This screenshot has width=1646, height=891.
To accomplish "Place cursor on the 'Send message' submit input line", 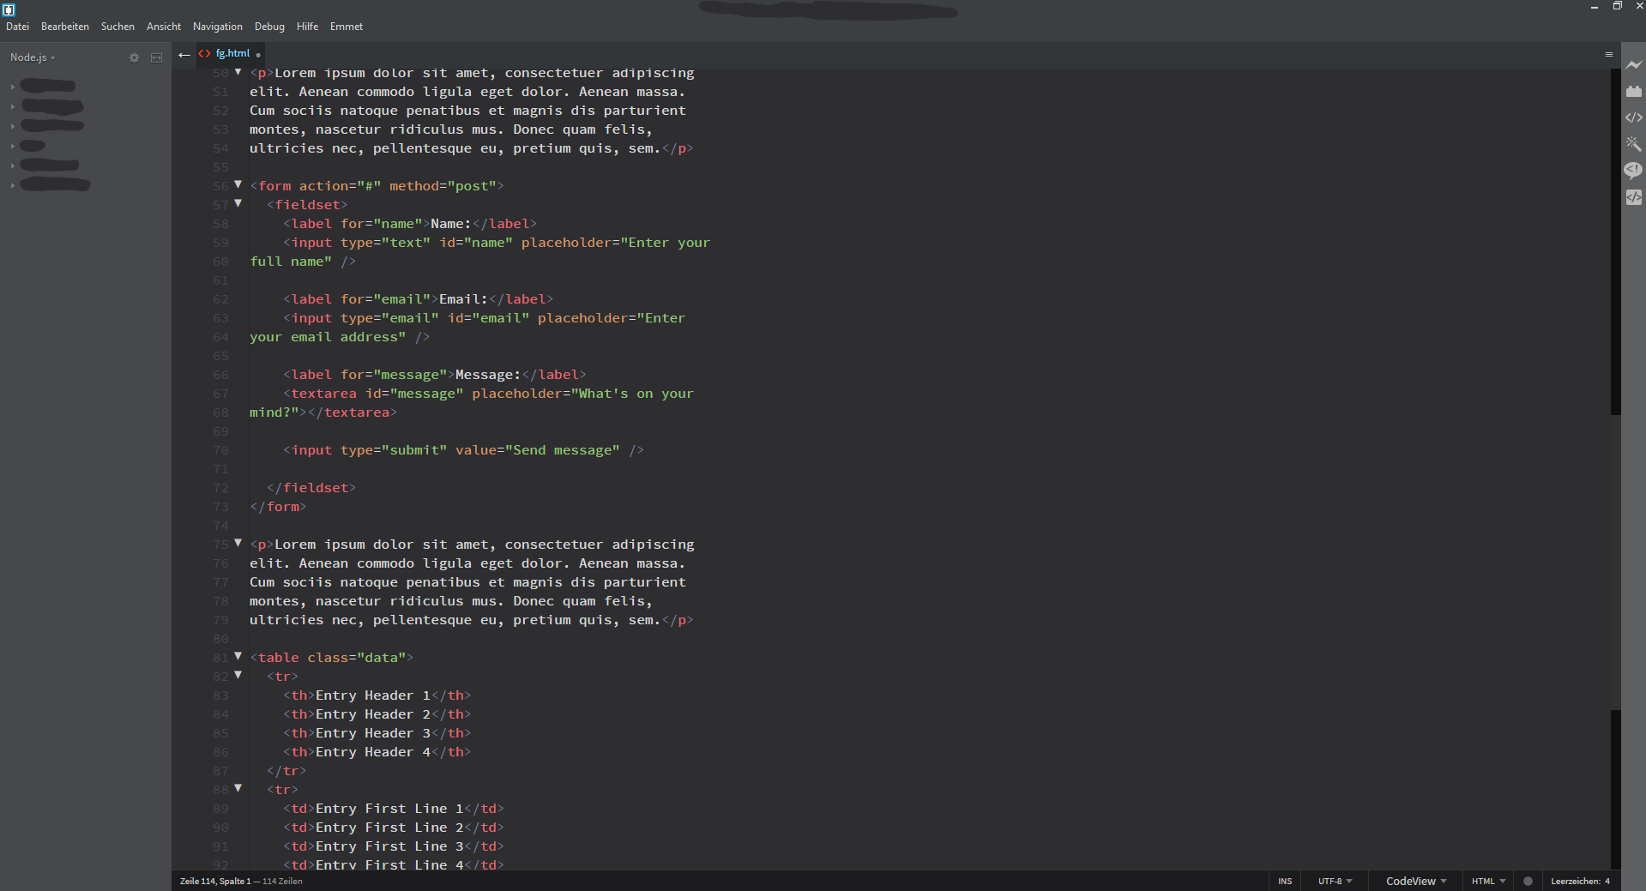I will pyautogui.click(x=463, y=450).
